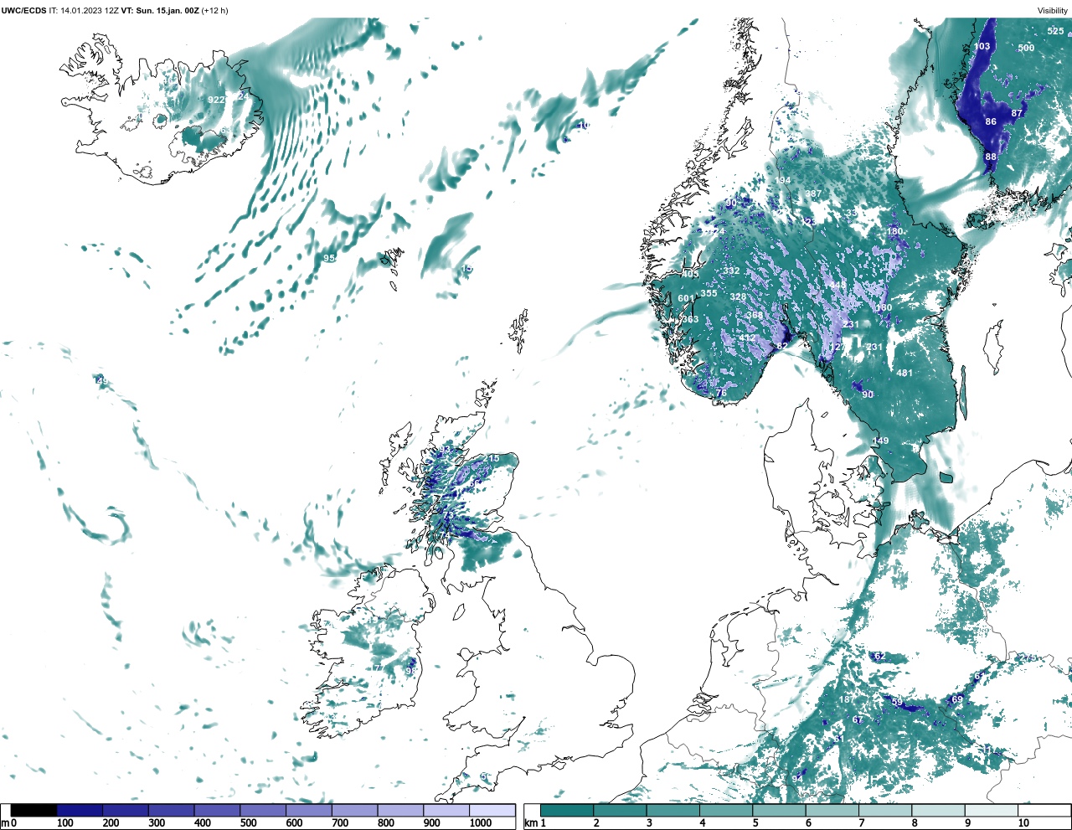Click the '5' tick label on km legend

[755, 823]
